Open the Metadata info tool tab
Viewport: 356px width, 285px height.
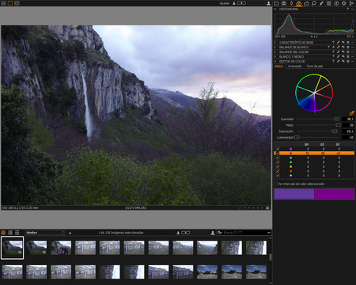tap(336, 3)
